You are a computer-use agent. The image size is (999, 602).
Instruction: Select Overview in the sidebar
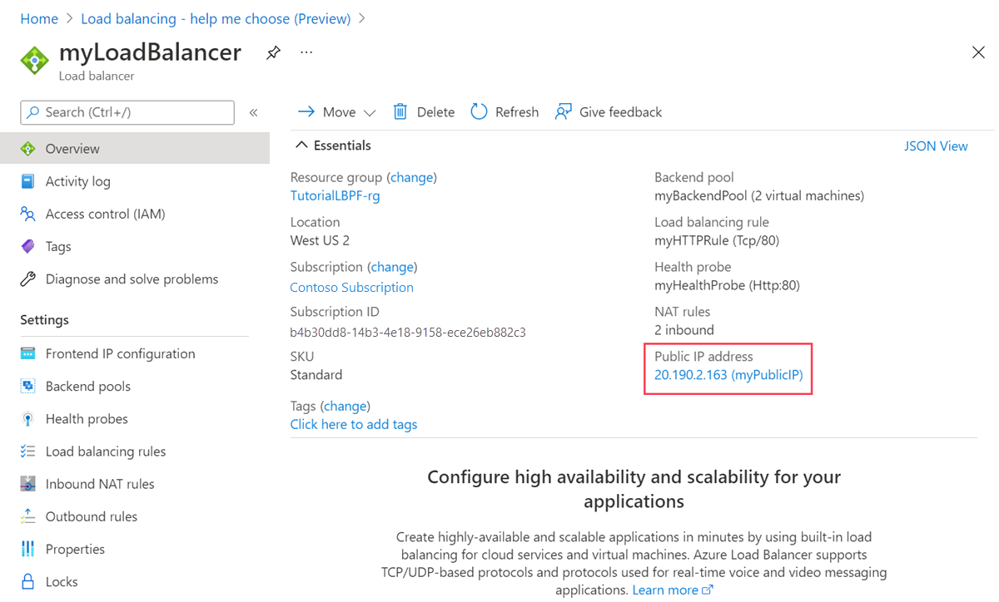(71, 147)
